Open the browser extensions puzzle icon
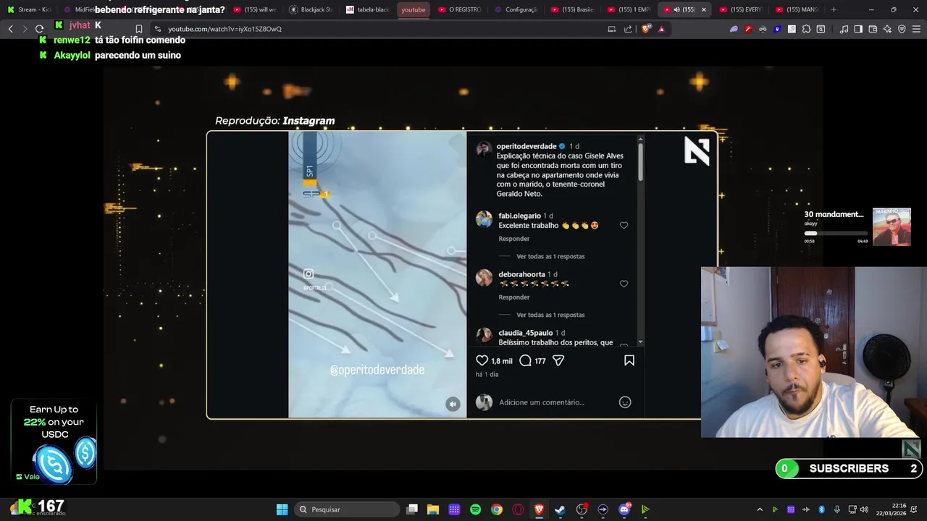 [806, 29]
